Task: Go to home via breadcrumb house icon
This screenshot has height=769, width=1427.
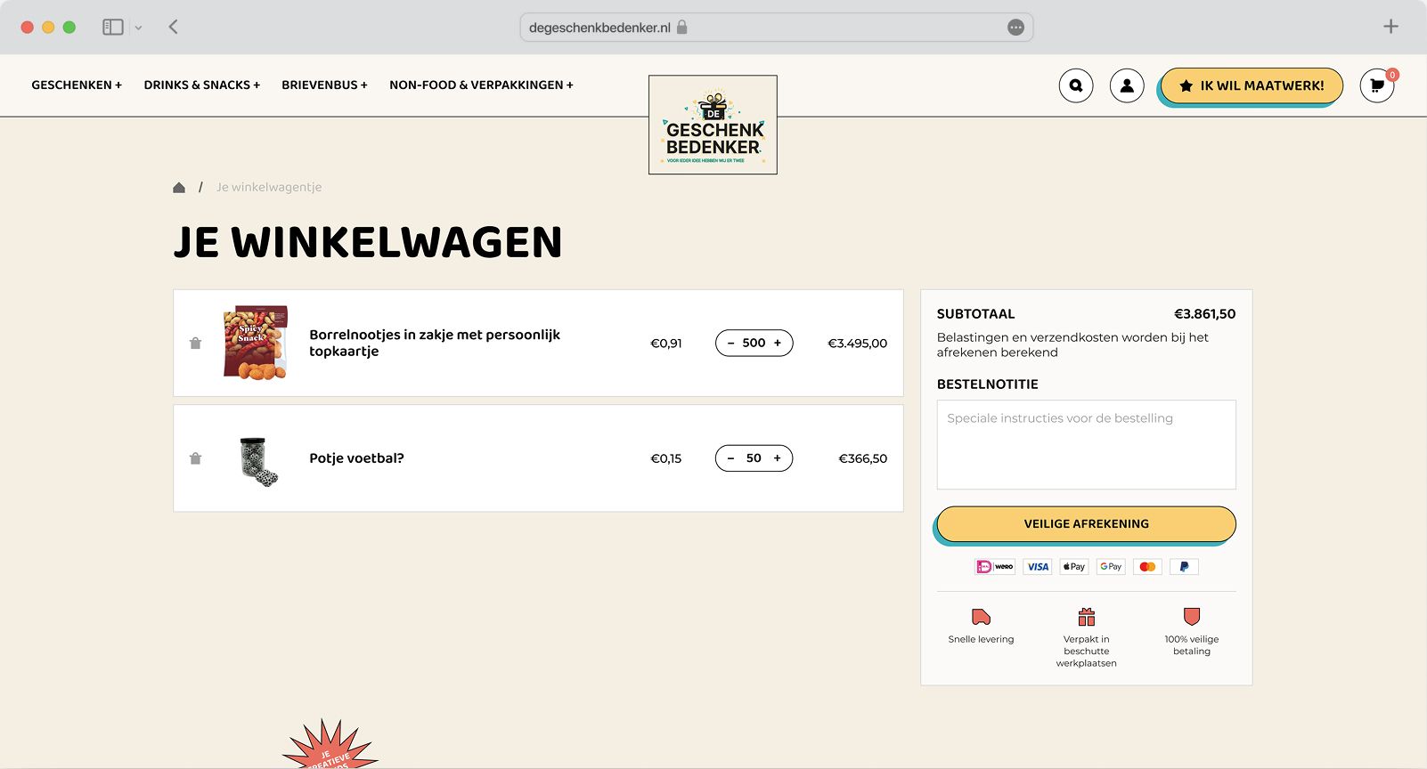Action: tap(179, 187)
